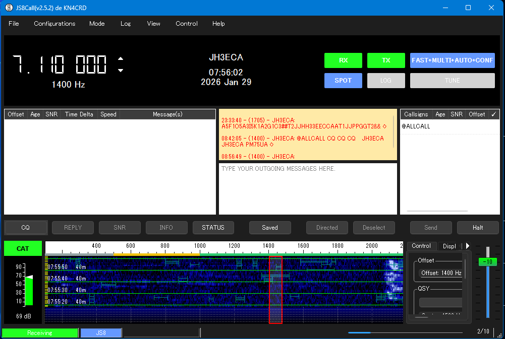Select @ALLCALL in the callsigns list
This screenshot has width=505, height=339.
(x=416, y=126)
